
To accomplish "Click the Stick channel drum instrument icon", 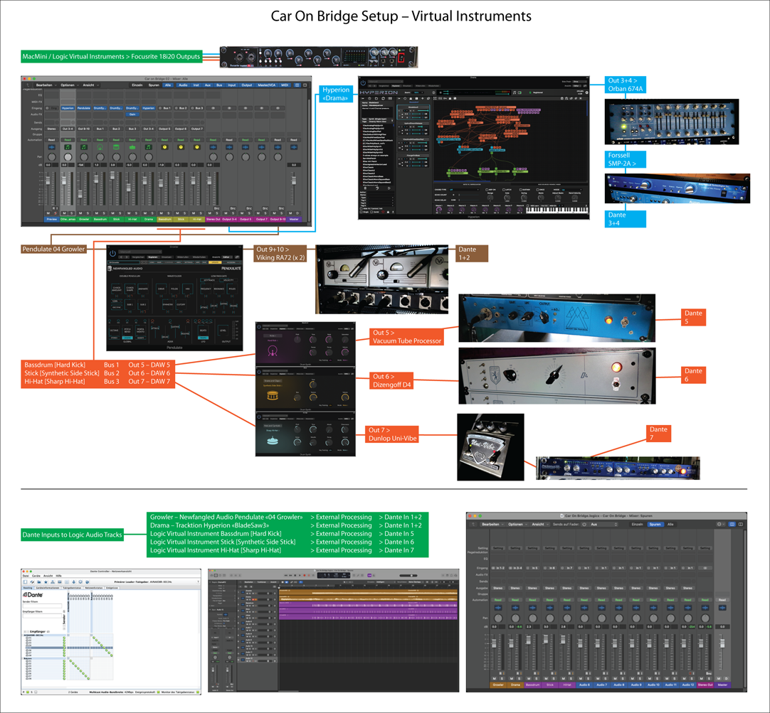I will [x=116, y=147].
